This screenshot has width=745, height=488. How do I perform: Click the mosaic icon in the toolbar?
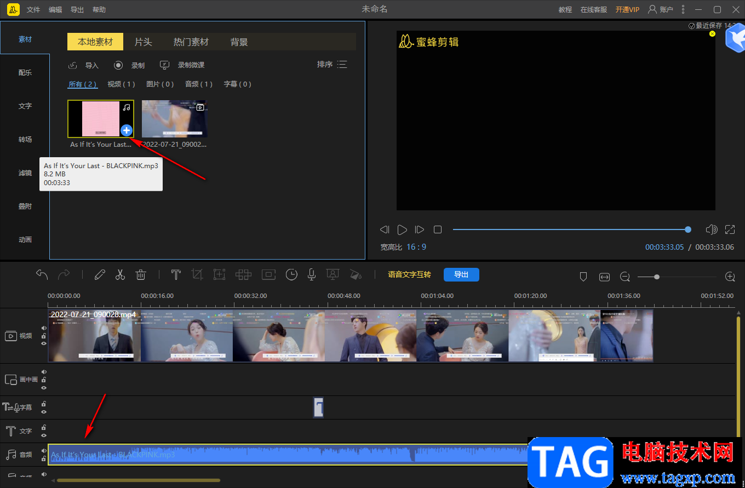coord(243,274)
